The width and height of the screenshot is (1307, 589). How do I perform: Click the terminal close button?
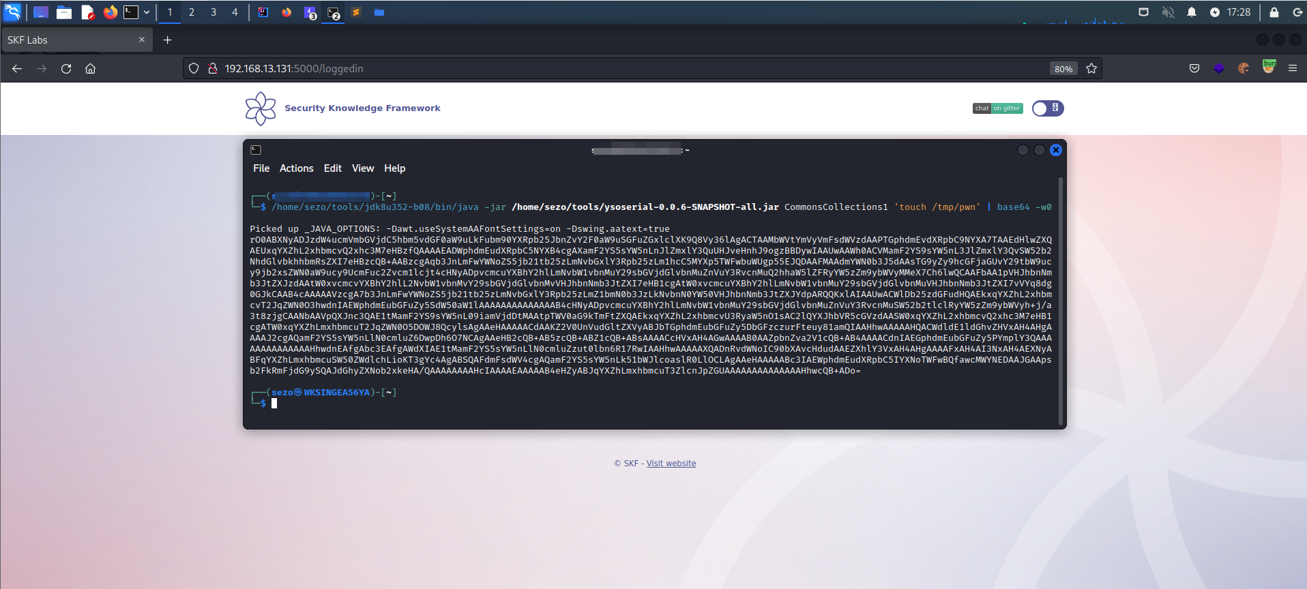(x=1056, y=150)
